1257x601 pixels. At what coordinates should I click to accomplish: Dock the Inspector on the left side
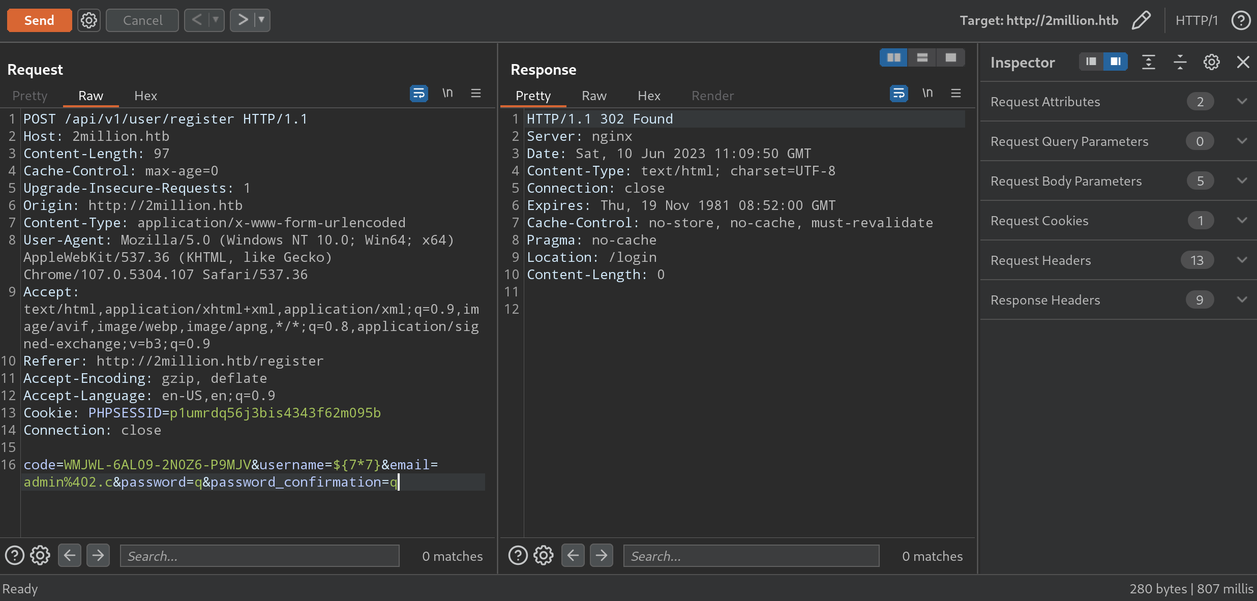[1091, 62]
